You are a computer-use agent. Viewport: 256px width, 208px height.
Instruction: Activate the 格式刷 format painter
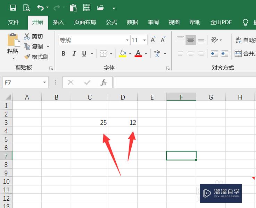[x=36, y=57]
